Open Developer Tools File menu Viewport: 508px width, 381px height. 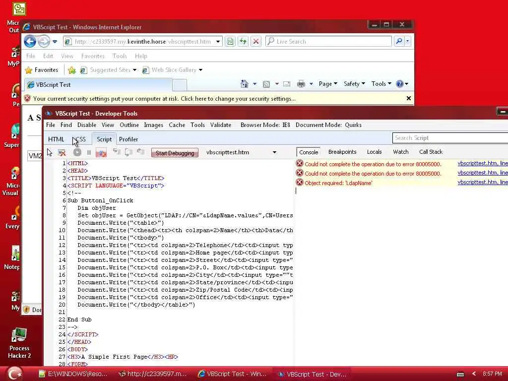(51, 125)
